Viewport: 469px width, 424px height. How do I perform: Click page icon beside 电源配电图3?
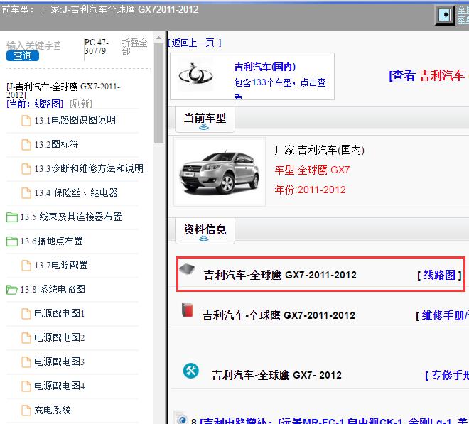click(26, 362)
